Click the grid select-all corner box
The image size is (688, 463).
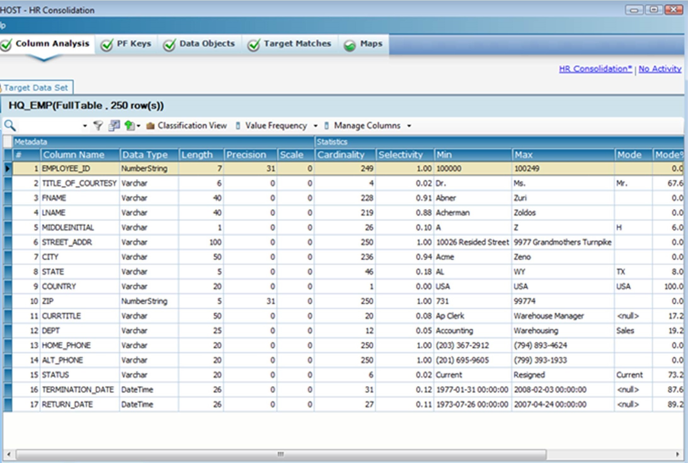8,142
